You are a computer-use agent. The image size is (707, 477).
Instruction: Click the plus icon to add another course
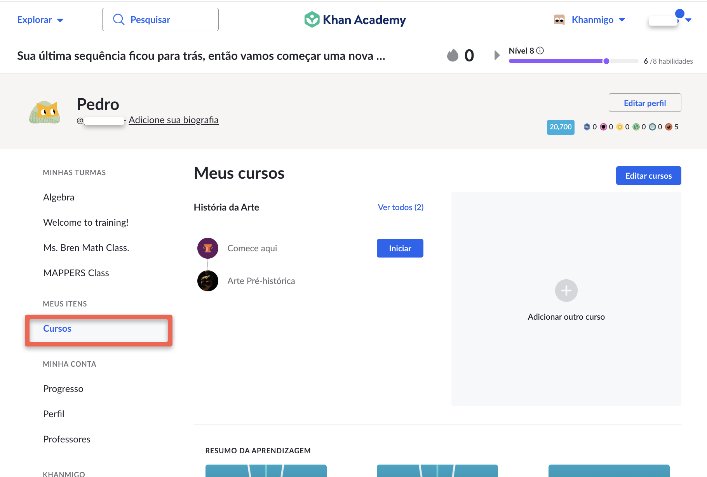[566, 291]
